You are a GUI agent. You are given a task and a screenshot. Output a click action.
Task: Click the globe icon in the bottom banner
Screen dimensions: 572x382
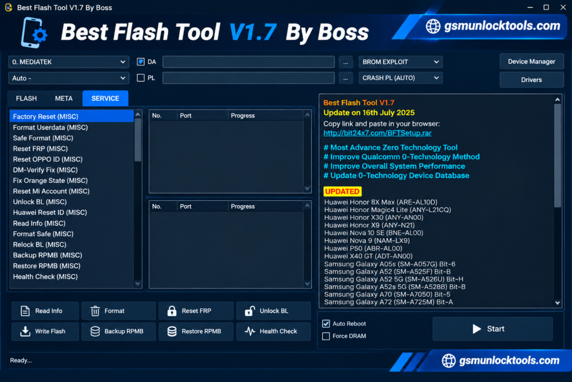[449, 360]
